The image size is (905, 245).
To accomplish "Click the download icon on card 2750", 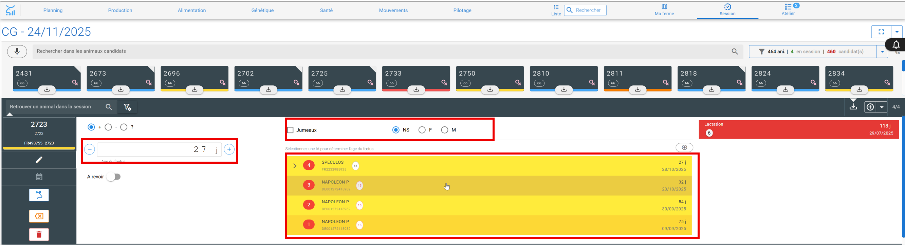I will [490, 90].
